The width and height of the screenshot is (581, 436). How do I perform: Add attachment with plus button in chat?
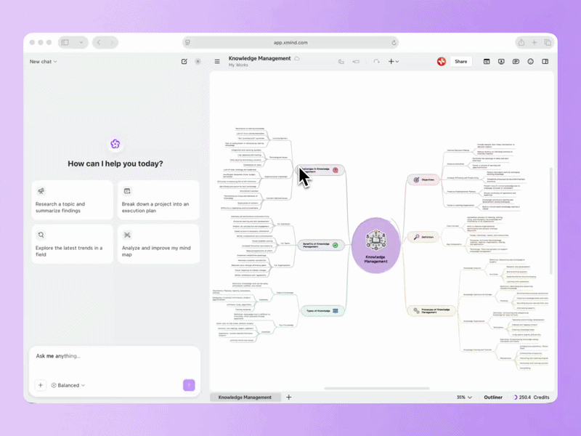tap(41, 385)
